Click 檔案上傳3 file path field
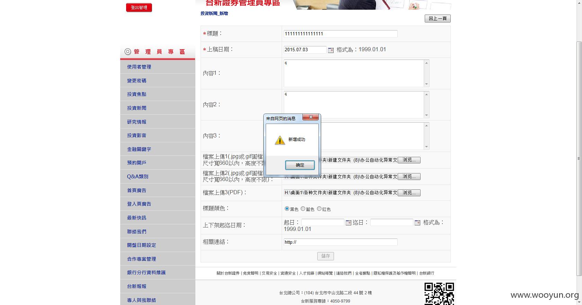 341,193
